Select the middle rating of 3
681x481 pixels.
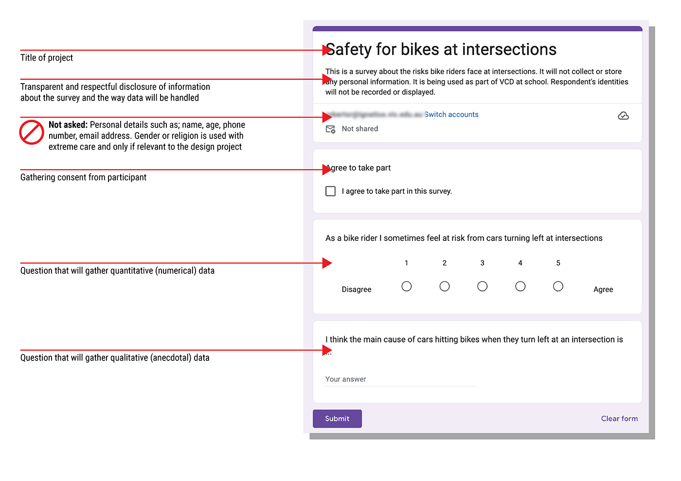[x=482, y=286]
